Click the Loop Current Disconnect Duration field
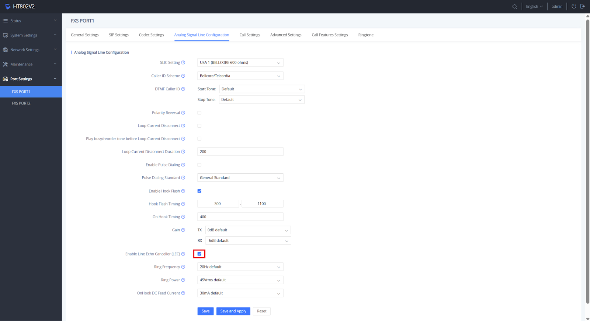590x321 pixels. click(240, 152)
